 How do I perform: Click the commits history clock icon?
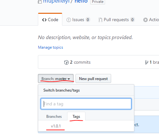pos(66,62)
